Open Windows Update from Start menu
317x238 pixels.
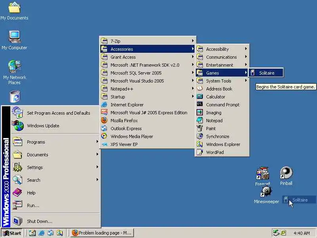click(x=56, y=126)
